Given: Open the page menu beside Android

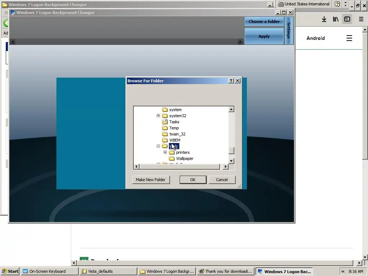Looking at the screenshot, I should pos(349,38).
